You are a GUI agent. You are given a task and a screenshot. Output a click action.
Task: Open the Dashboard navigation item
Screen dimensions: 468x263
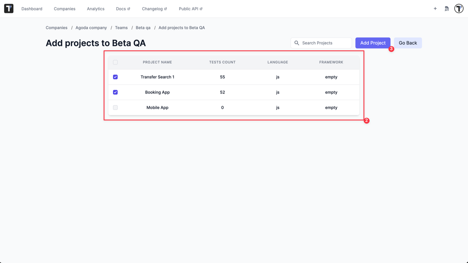(x=32, y=8)
